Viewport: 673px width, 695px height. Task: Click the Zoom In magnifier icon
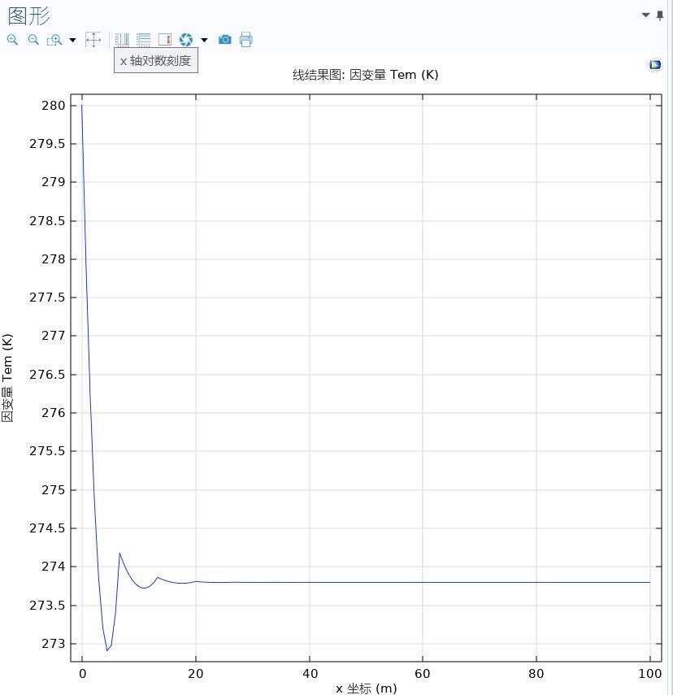click(12, 40)
